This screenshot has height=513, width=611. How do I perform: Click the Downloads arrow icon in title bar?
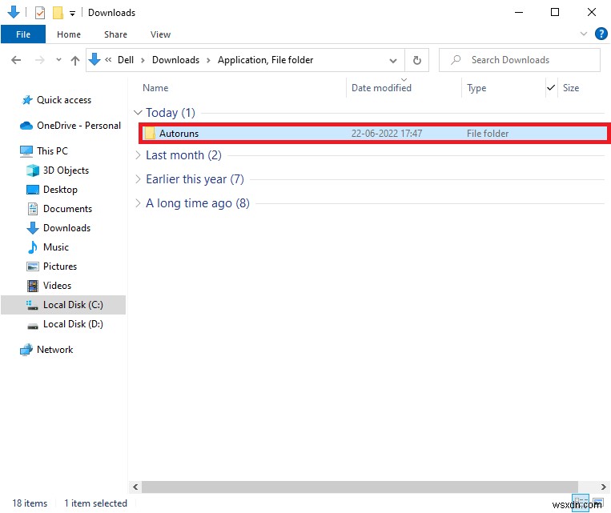(x=14, y=12)
